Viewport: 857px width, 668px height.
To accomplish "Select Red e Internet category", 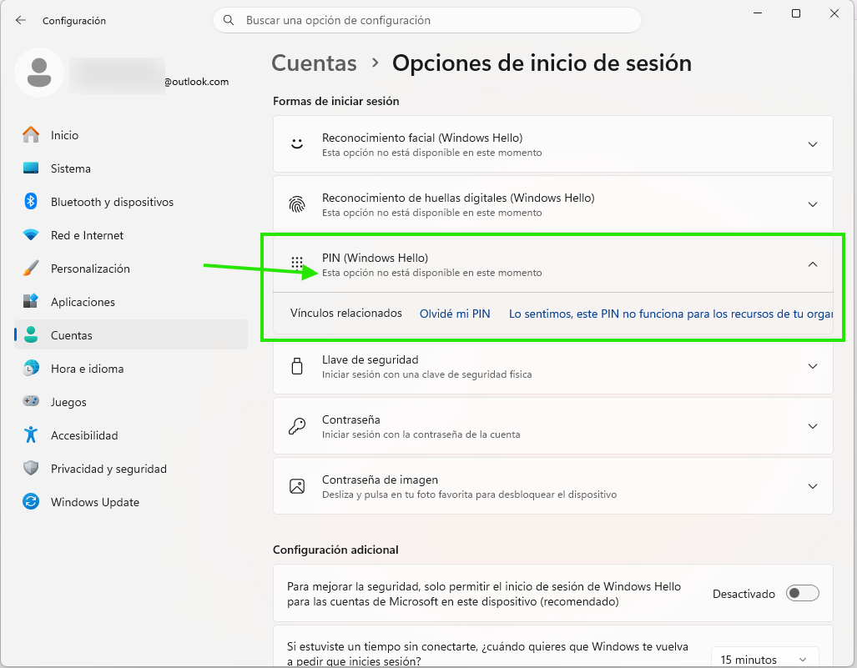I will (x=131, y=235).
